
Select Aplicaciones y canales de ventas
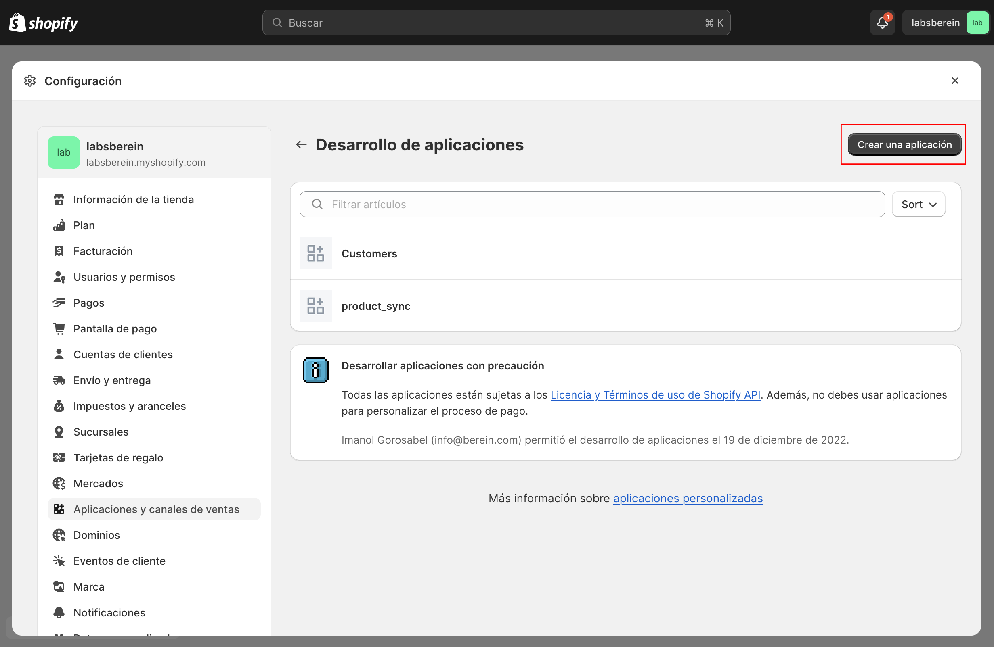point(156,509)
